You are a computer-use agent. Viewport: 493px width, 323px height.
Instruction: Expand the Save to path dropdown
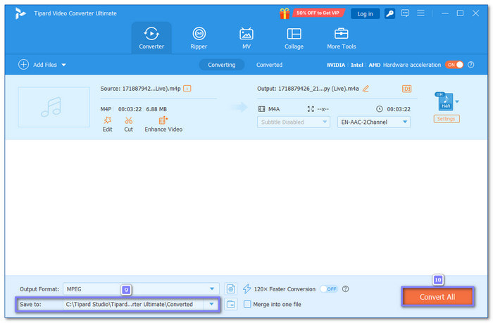coord(211,305)
